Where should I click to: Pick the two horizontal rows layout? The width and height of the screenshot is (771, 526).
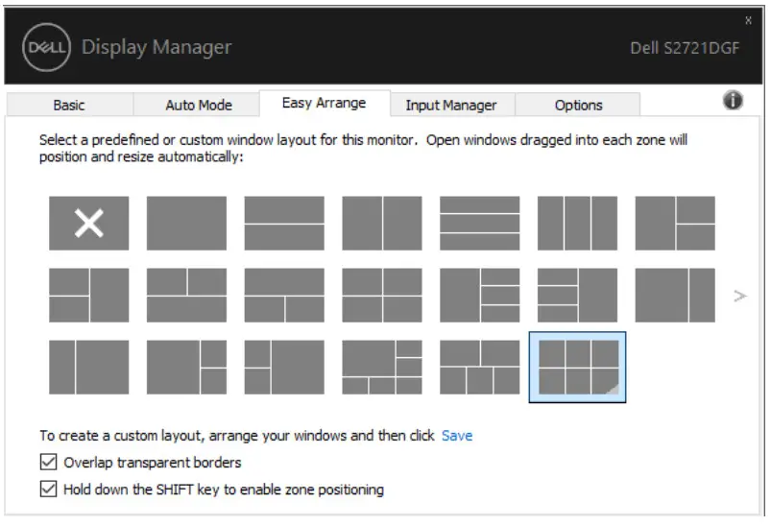click(284, 223)
